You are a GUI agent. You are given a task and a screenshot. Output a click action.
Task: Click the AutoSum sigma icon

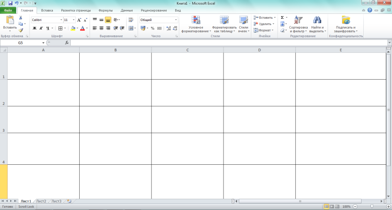(x=282, y=17)
